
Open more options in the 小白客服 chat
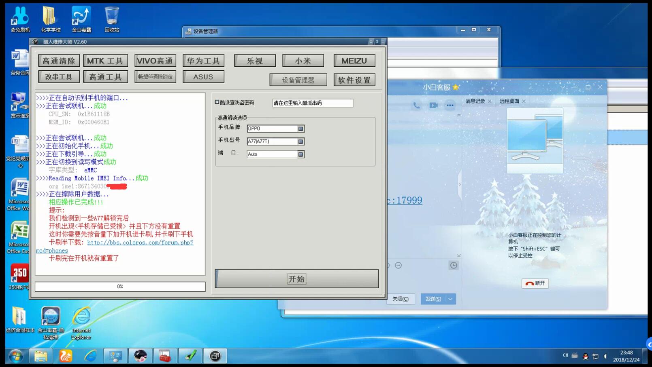point(450,105)
